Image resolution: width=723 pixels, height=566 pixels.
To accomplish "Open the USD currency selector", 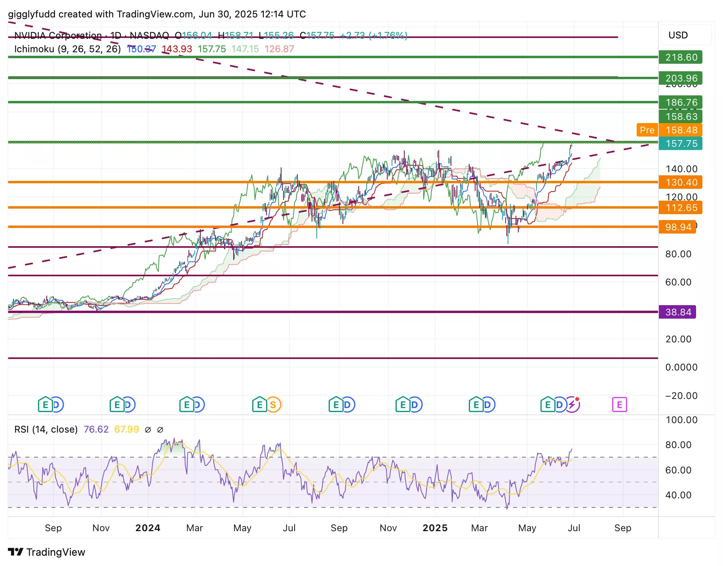I will [686, 35].
